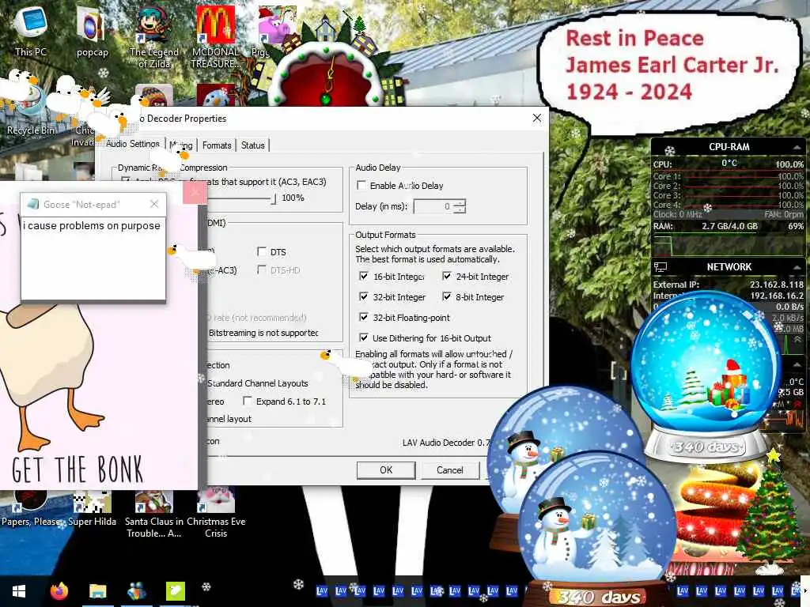The image size is (810, 607).
Task: Decrease the delay value with the down arrow
Action: point(461,209)
